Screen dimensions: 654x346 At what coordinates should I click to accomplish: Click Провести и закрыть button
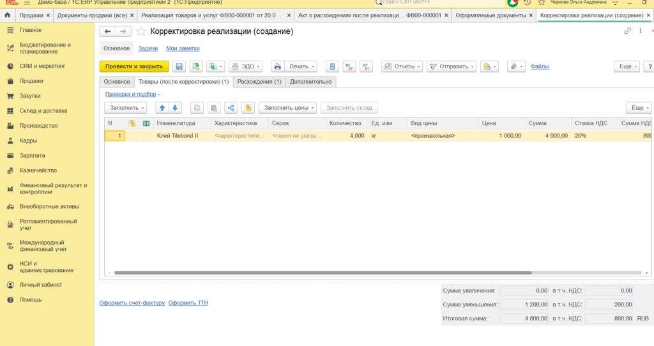click(134, 66)
